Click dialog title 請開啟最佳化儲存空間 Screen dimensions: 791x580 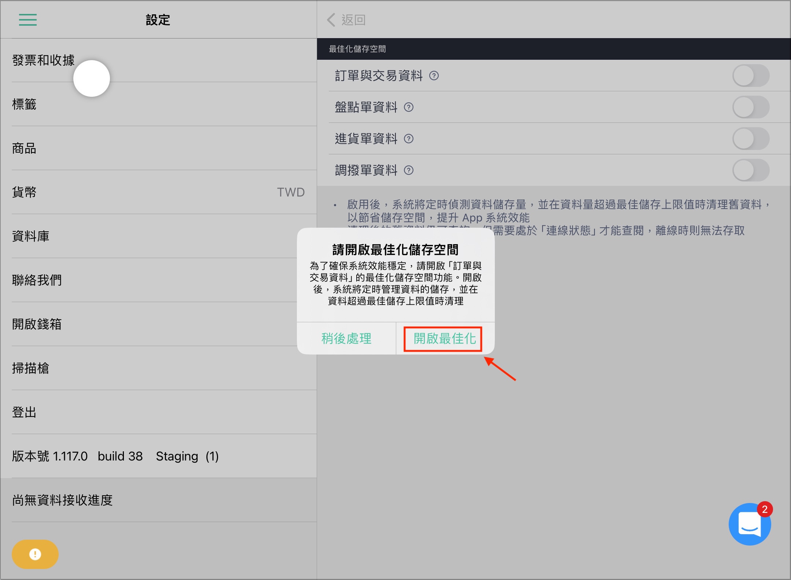pyautogui.click(x=395, y=250)
